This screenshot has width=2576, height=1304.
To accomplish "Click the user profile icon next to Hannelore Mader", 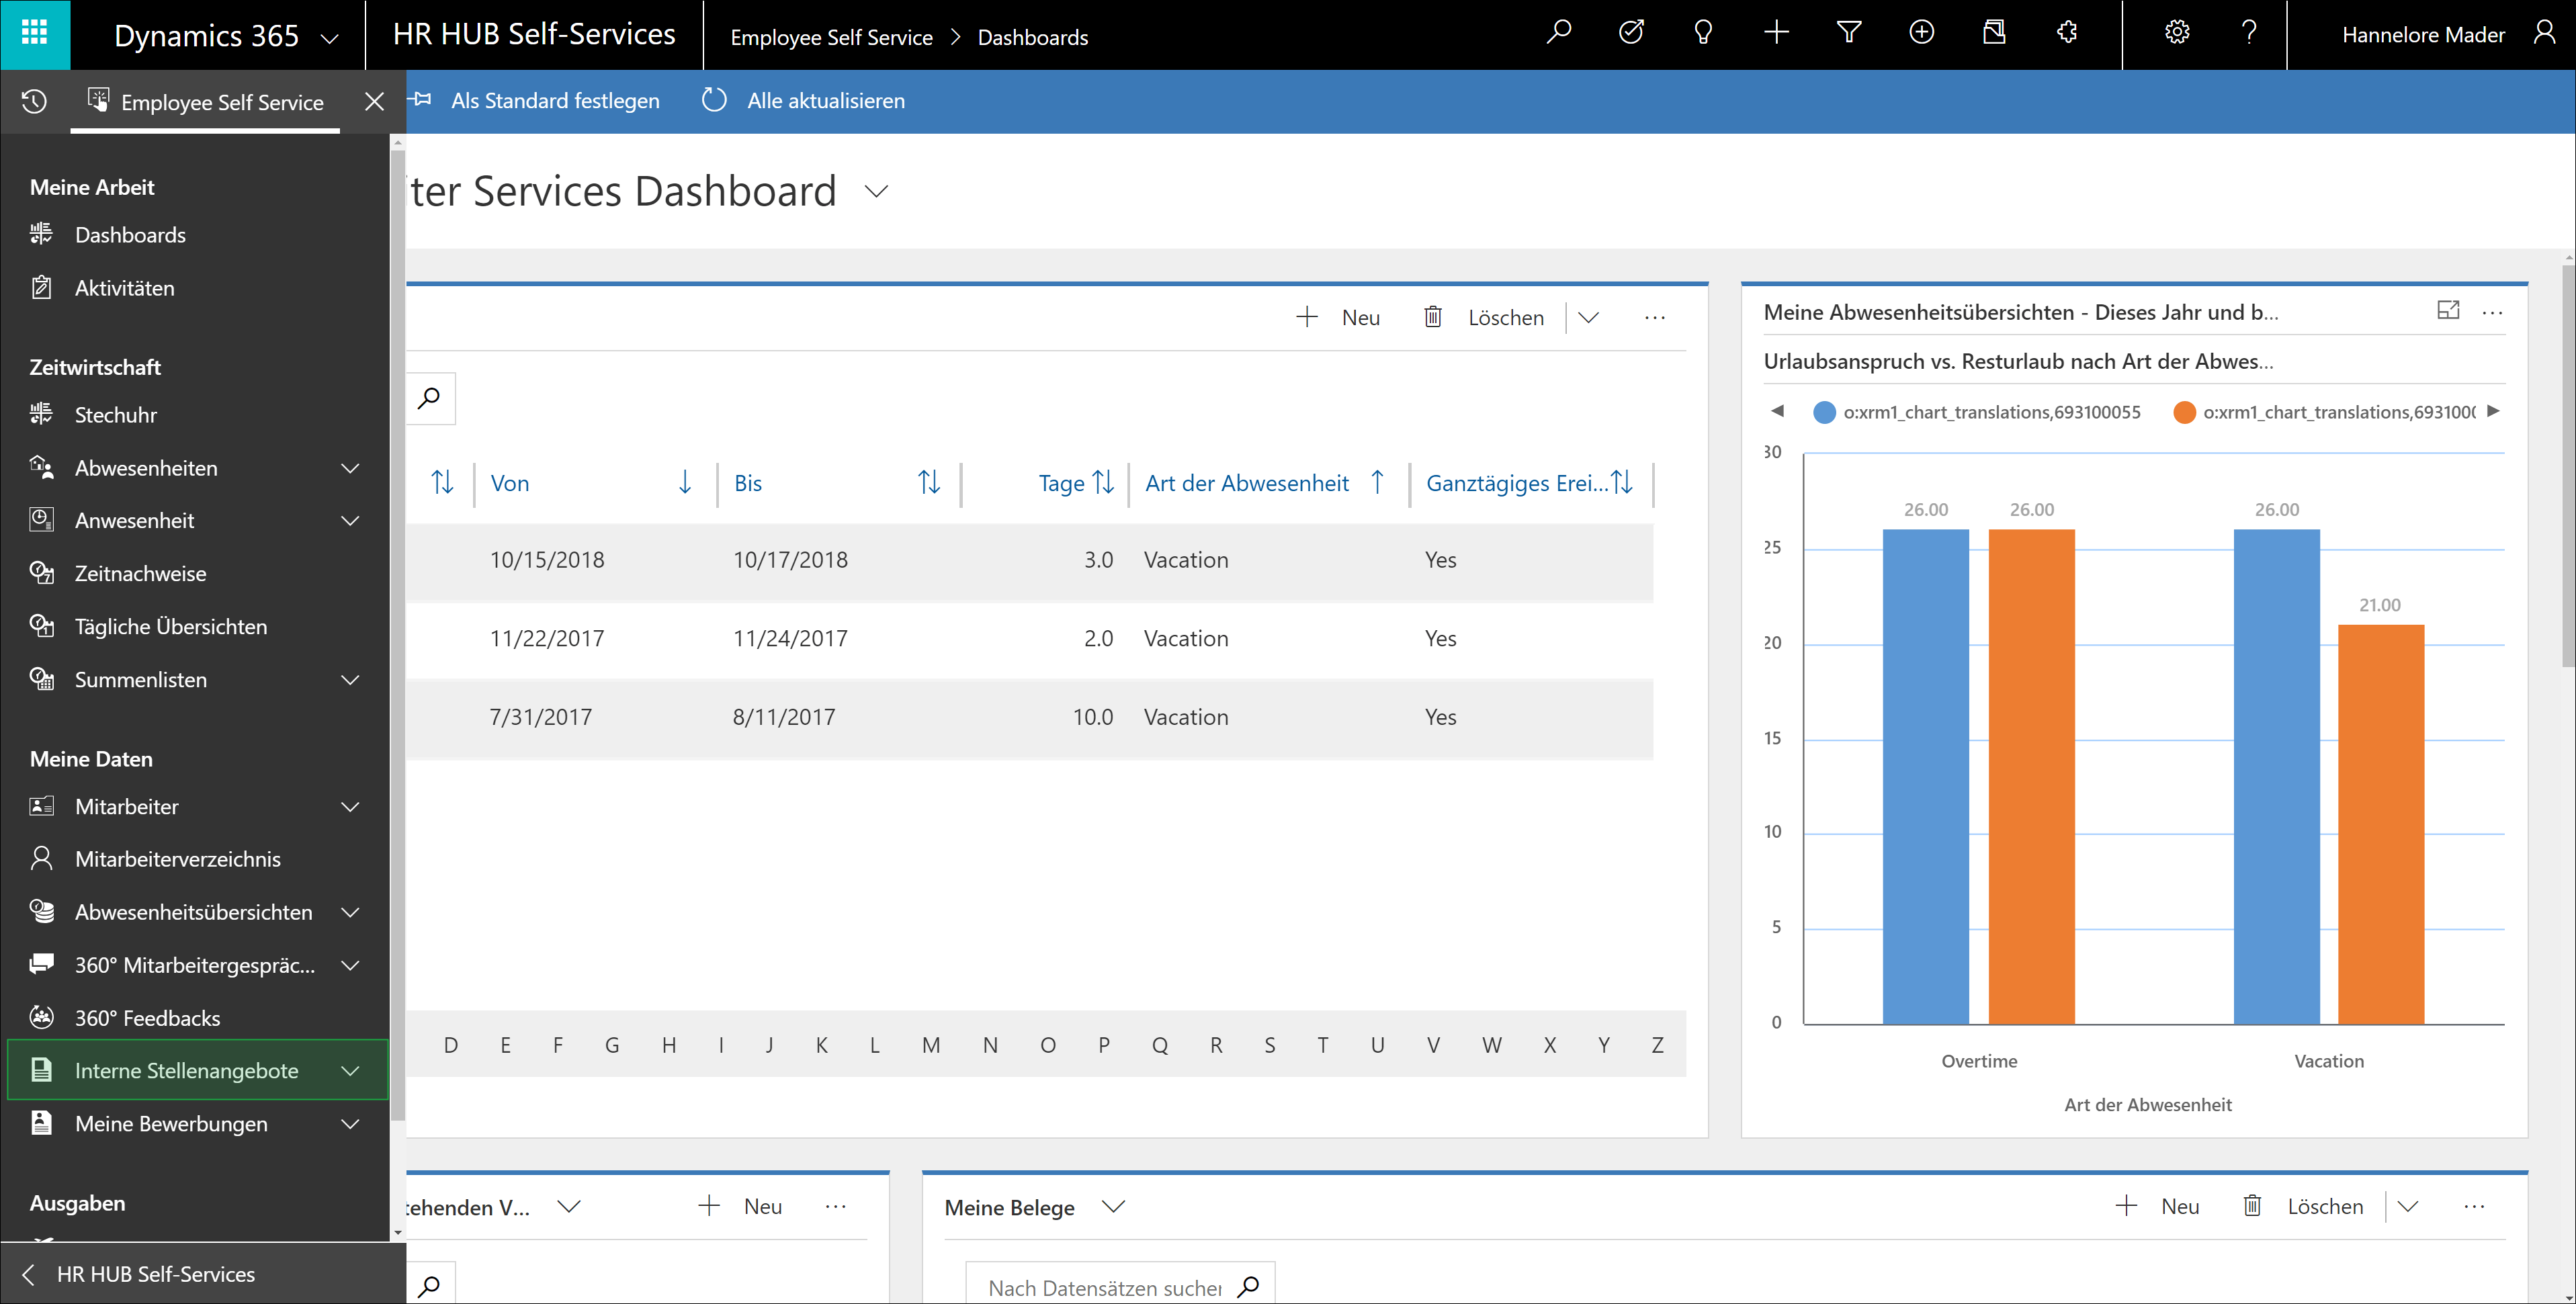I will click(2544, 33).
